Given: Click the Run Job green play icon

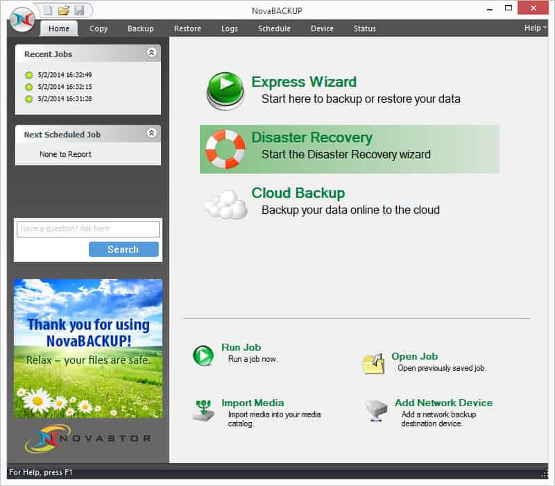Looking at the screenshot, I should (x=203, y=355).
